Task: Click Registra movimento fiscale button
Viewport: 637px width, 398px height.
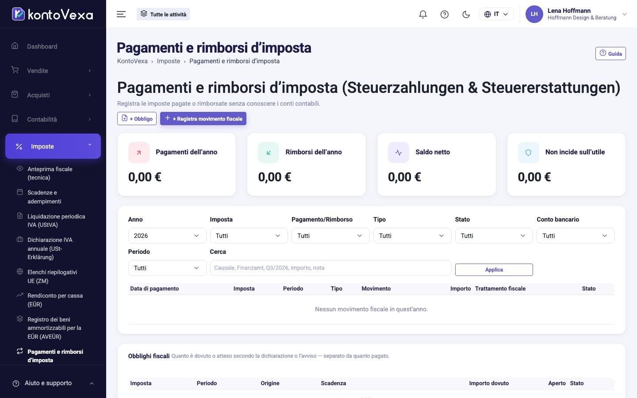Action: [x=203, y=119]
